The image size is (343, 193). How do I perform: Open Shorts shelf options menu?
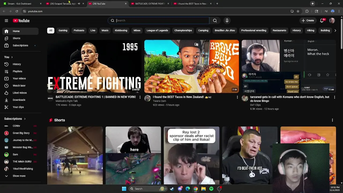(332, 120)
